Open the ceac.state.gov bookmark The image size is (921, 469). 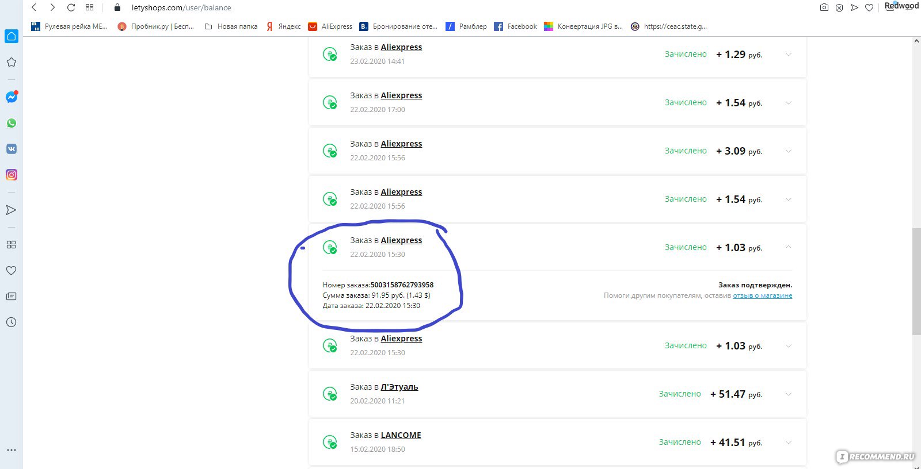click(x=669, y=26)
